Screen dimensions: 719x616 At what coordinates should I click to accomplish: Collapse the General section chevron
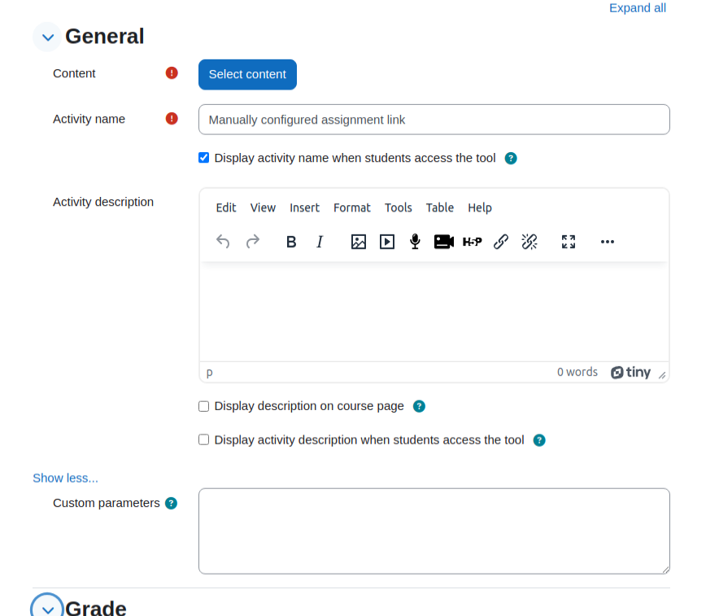pos(48,37)
